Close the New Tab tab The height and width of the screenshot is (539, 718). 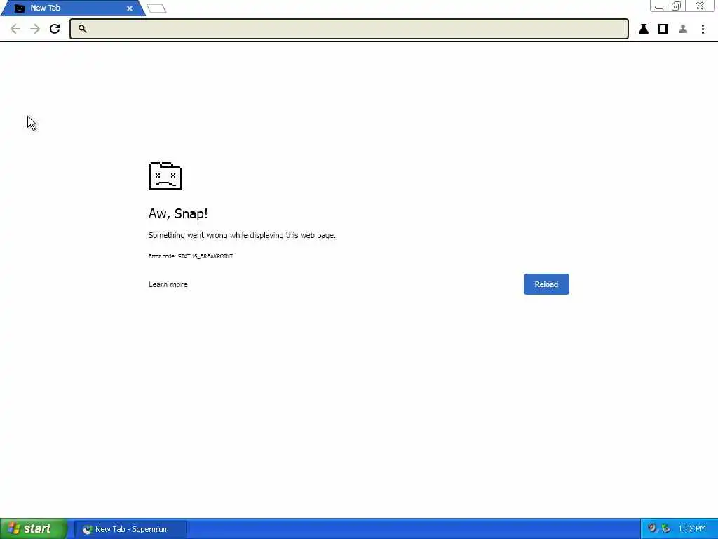pyautogui.click(x=130, y=8)
